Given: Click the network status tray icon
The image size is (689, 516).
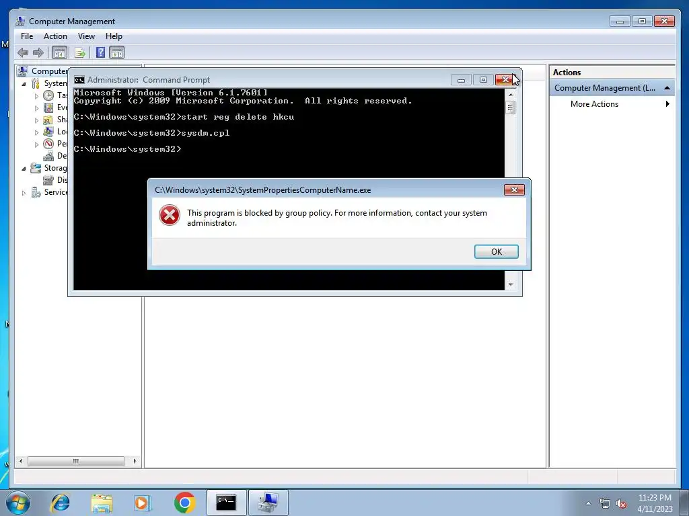Looking at the screenshot, I should [605, 504].
